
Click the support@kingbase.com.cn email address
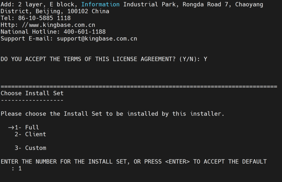[x=97, y=39]
